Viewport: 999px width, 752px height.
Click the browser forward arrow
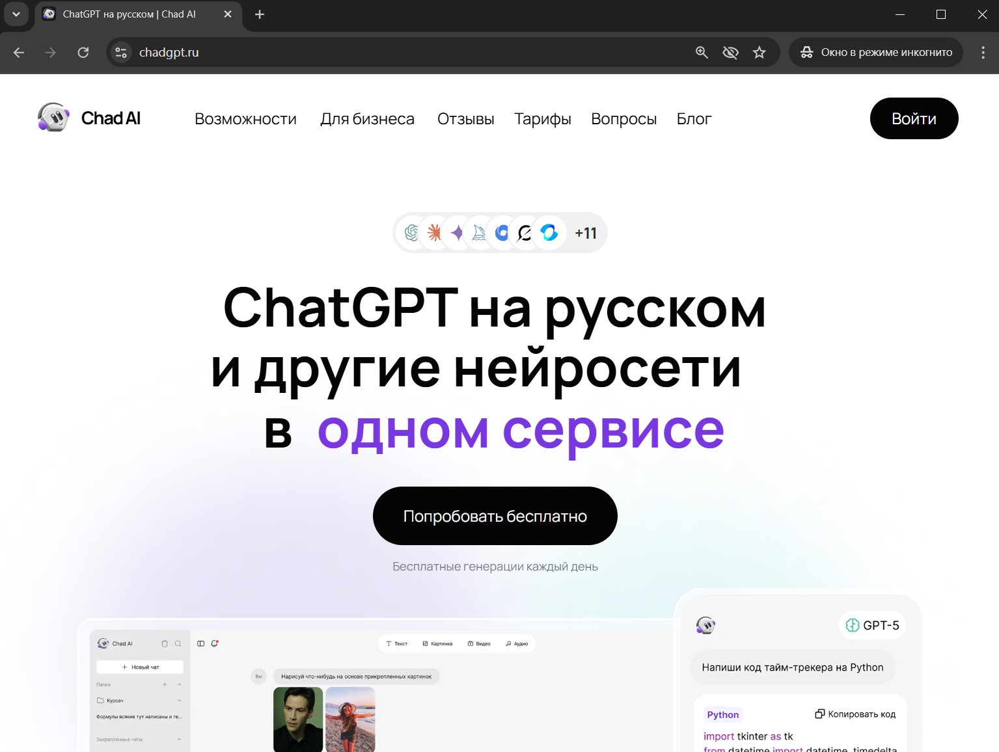(x=51, y=53)
